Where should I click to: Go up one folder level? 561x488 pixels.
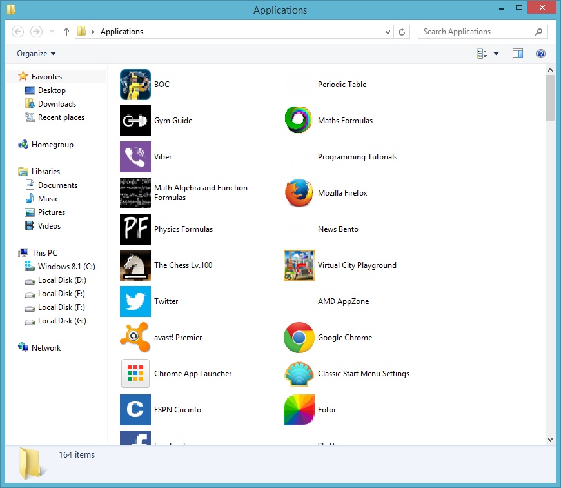pos(66,32)
